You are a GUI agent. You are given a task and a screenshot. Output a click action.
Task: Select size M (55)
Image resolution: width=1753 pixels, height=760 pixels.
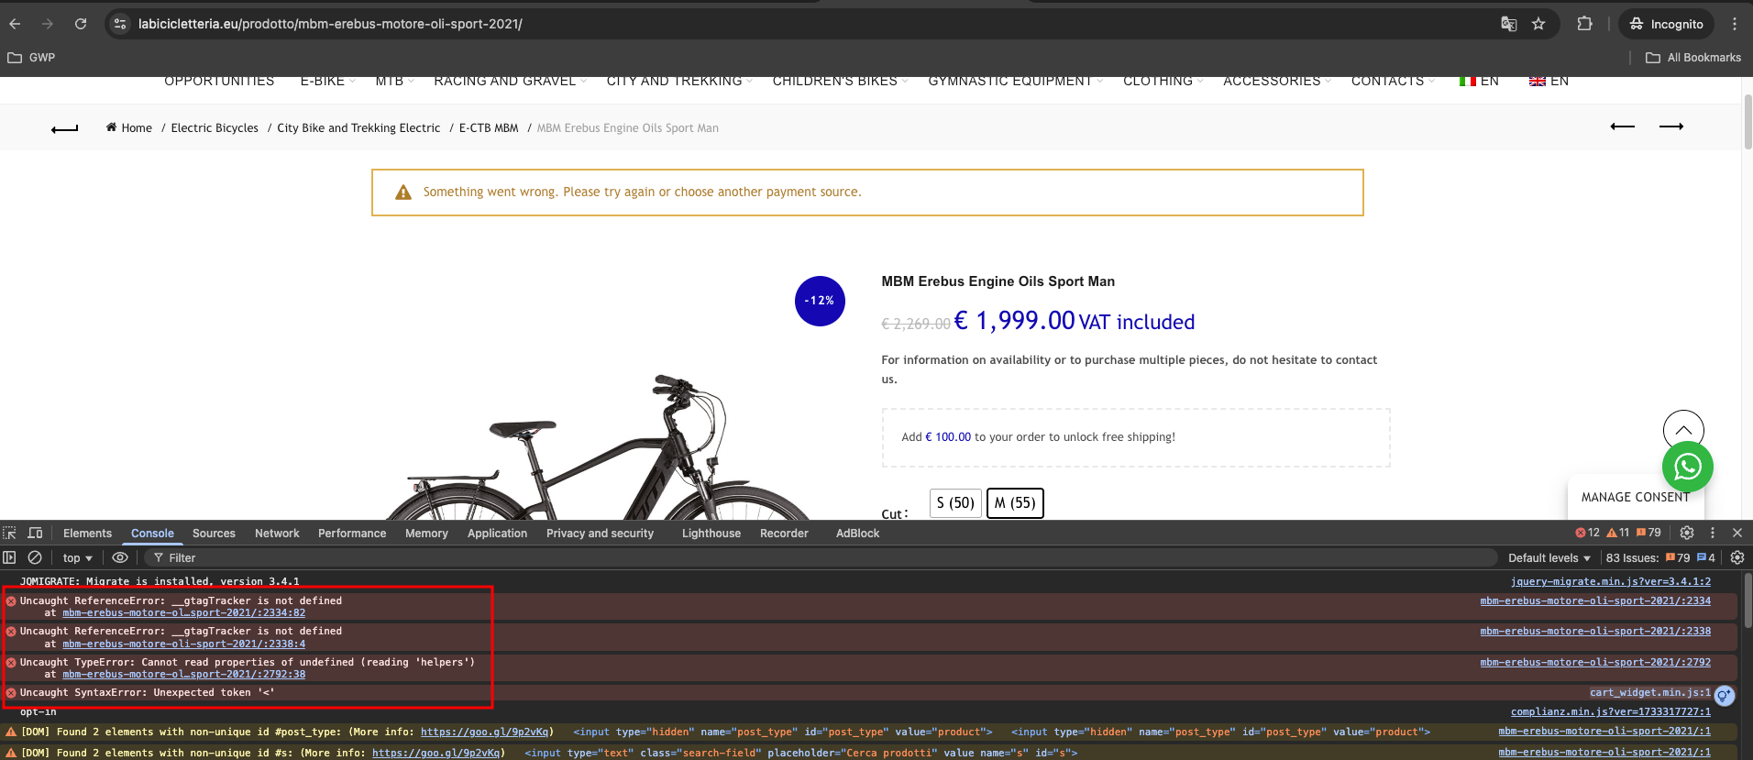[x=1015, y=502]
